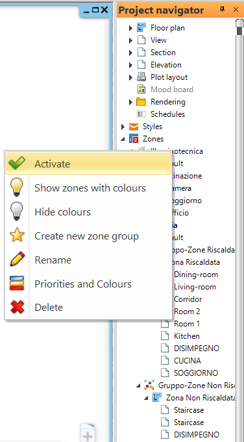
Task: Click the Project navigator vertical scrollbar thumb
Action: click(239, 28)
